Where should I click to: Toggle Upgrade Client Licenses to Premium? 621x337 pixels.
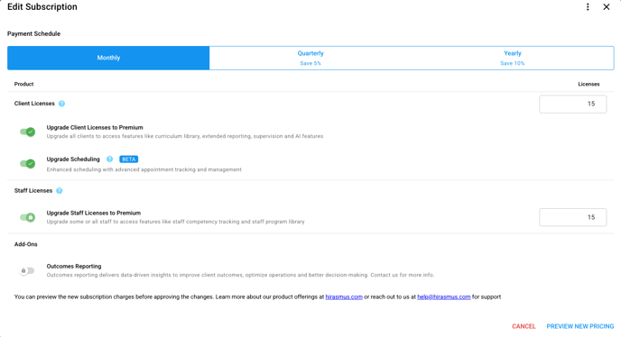click(x=27, y=132)
